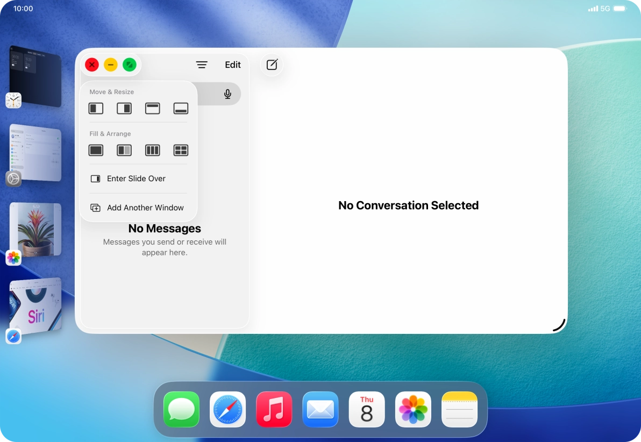Launch Safari from the Dock
Screen dimensions: 641x442
227,409
